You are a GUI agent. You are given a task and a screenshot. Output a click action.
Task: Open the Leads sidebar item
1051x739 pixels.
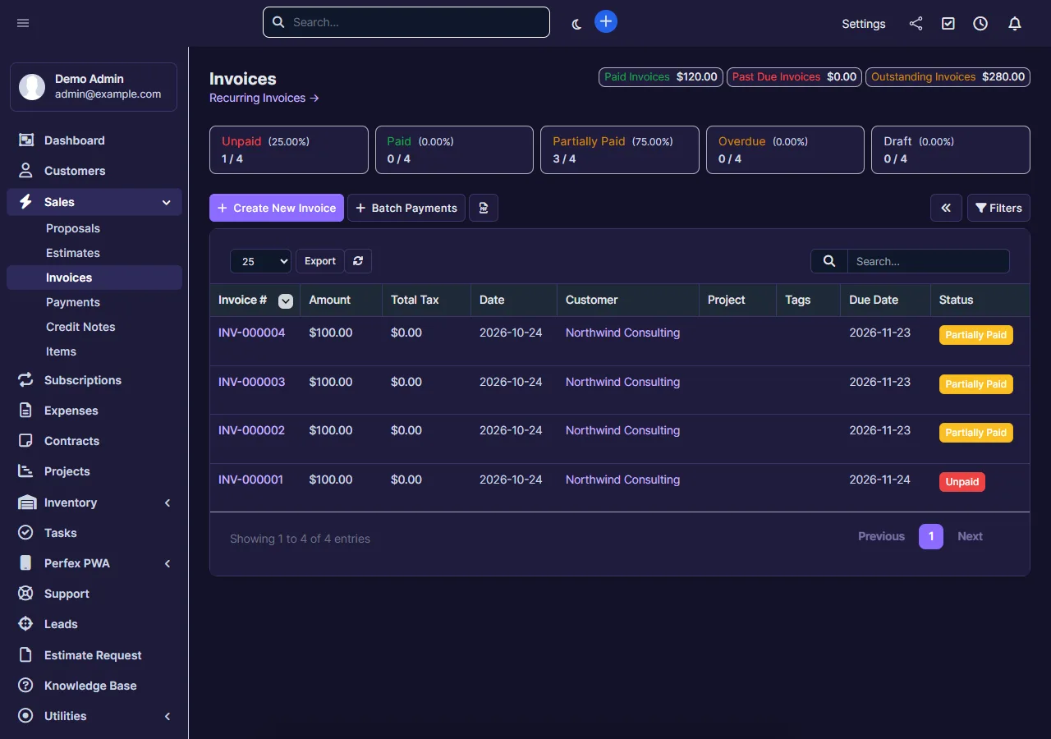coord(94,624)
